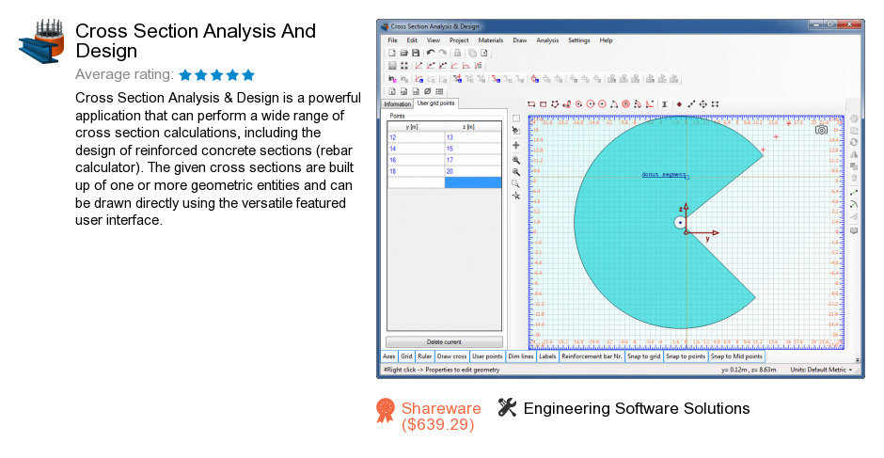Toggle Dim lines visibility

(x=521, y=356)
